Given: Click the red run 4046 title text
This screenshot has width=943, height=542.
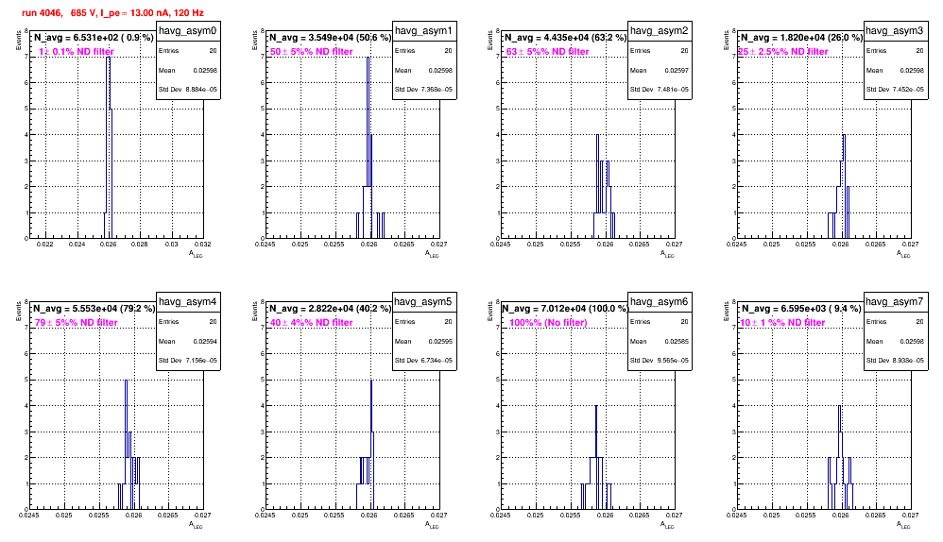Looking at the screenshot, I should coord(111,12).
